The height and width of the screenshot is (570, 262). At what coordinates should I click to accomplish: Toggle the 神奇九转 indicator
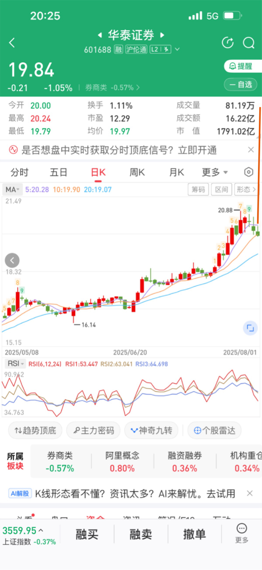coord(151,430)
